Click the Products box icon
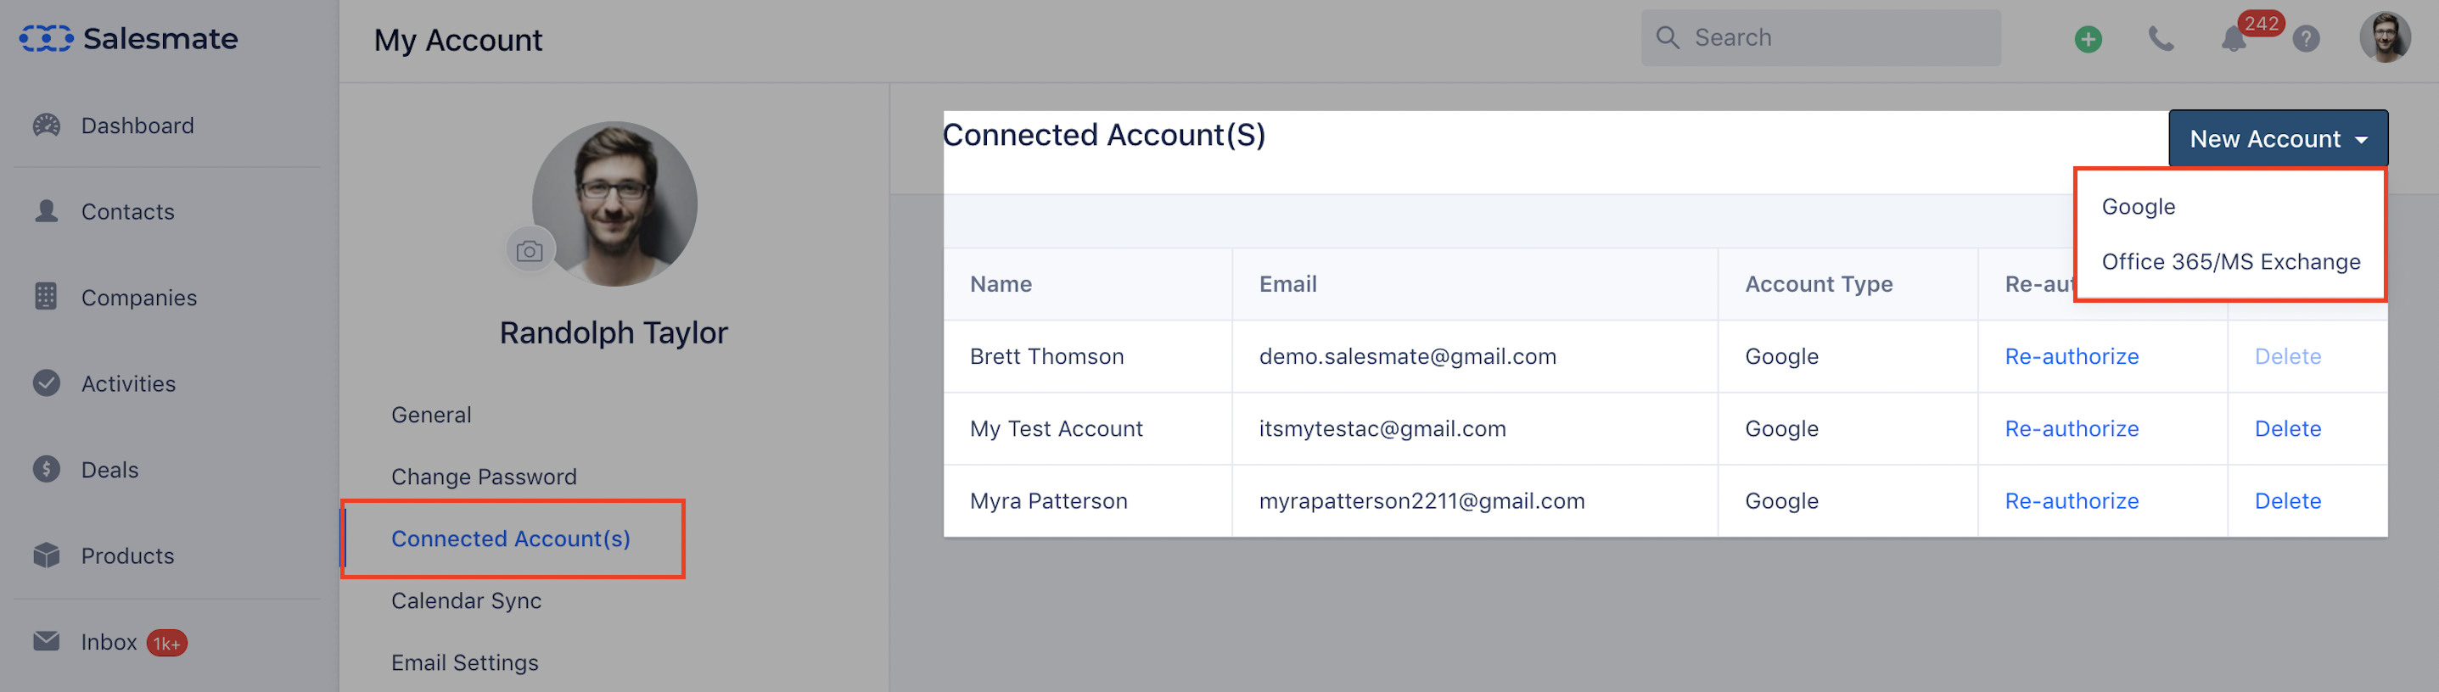The height and width of the screenshot is (692, 2439). coord(47,555)
